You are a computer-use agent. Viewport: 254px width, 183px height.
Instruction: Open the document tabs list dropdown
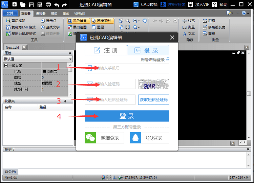tap(247, 47)
